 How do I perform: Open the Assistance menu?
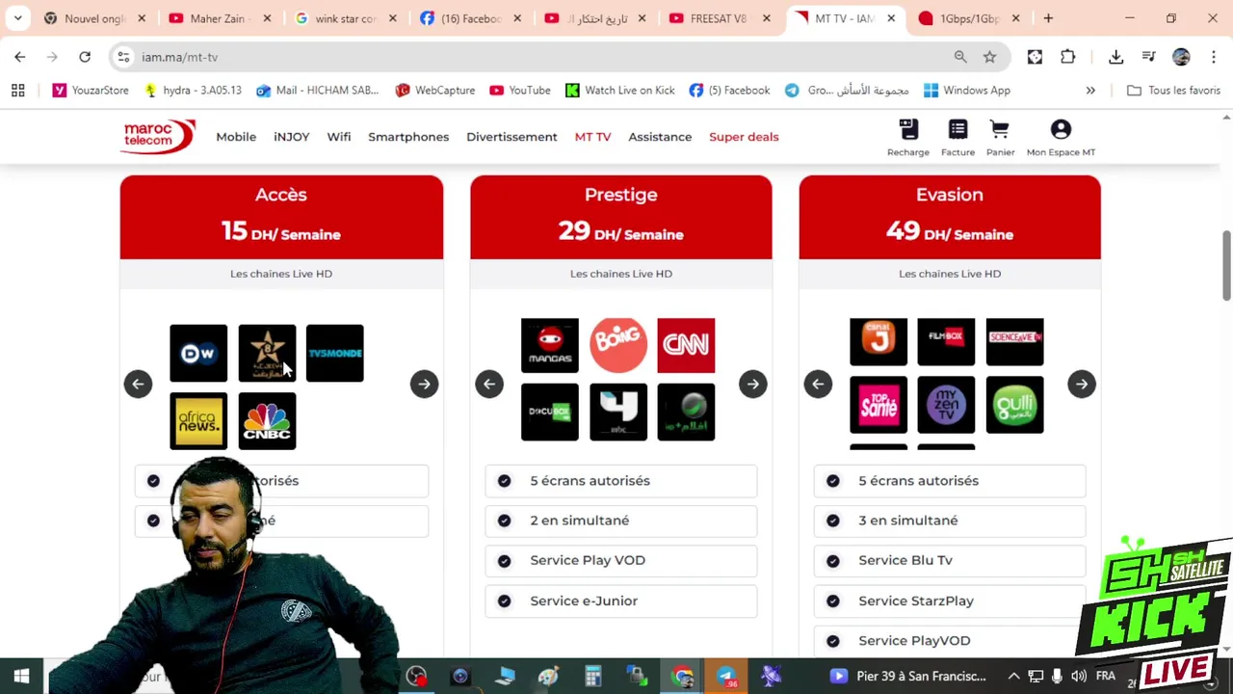(x=660, y=137)
